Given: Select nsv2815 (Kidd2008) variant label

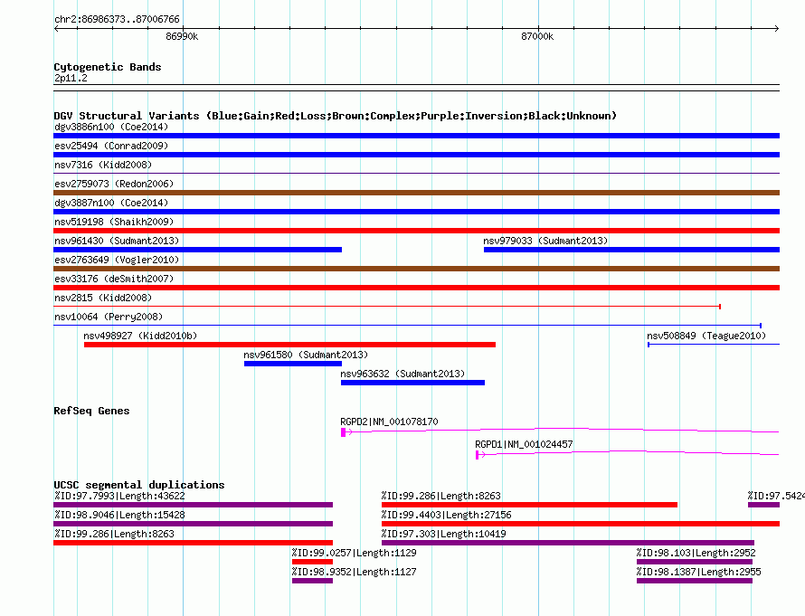Looking at the screenshot, I should coord(103,298).
